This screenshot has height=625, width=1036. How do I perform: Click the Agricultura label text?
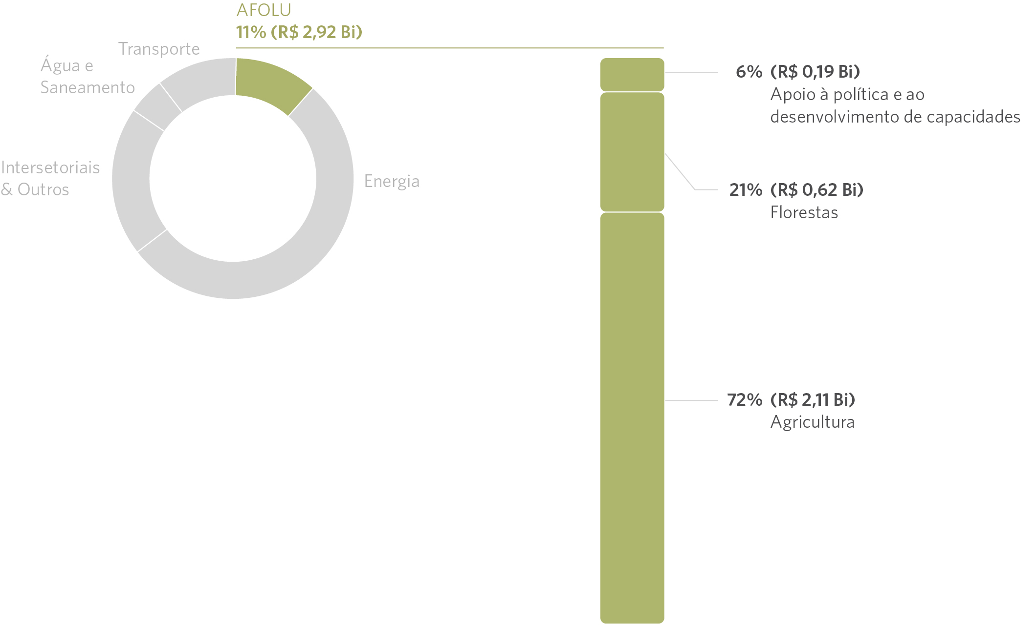pyautogui.click(x=813, y=422)
